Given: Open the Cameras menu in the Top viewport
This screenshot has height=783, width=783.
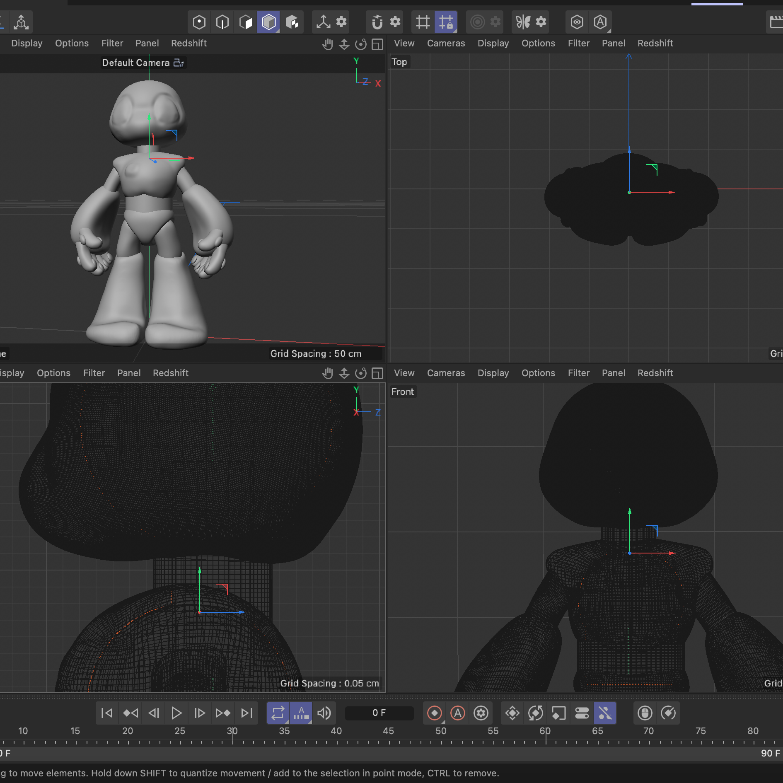Looking at the screenshot, I should tap(446, 43).
